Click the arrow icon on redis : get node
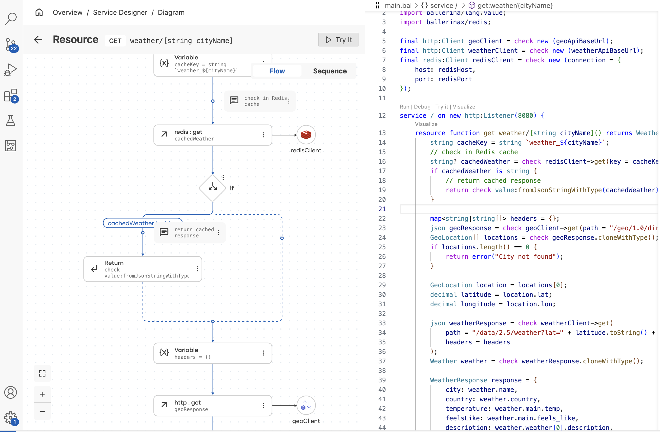Screen dimensions: 660x432 [x=164, y=135]
